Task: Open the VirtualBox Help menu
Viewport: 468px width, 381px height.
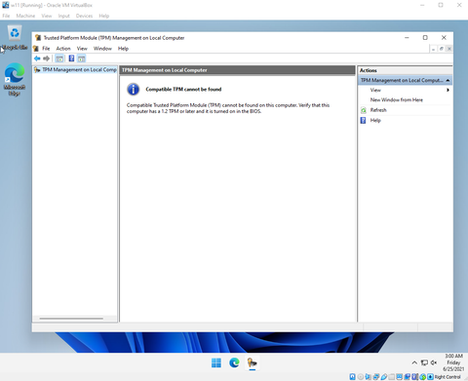Action: click(104, 16)
